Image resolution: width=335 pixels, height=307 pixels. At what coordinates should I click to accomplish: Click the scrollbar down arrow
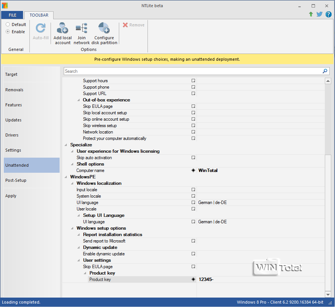(328, 294)
